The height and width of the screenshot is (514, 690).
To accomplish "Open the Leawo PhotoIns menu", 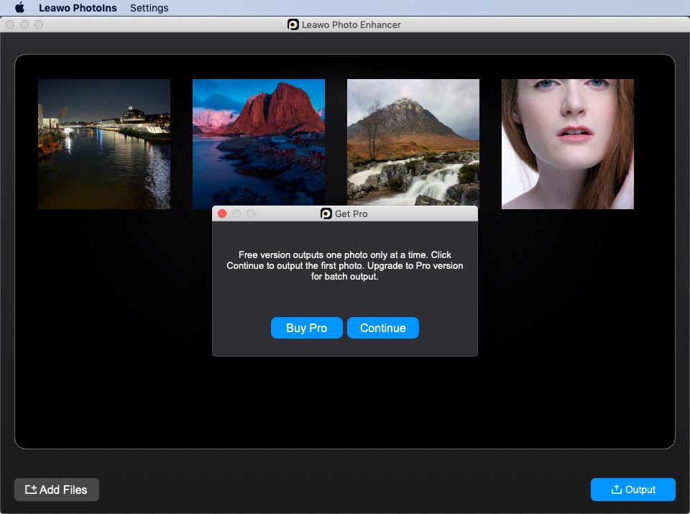I will (x=78, y=8).
